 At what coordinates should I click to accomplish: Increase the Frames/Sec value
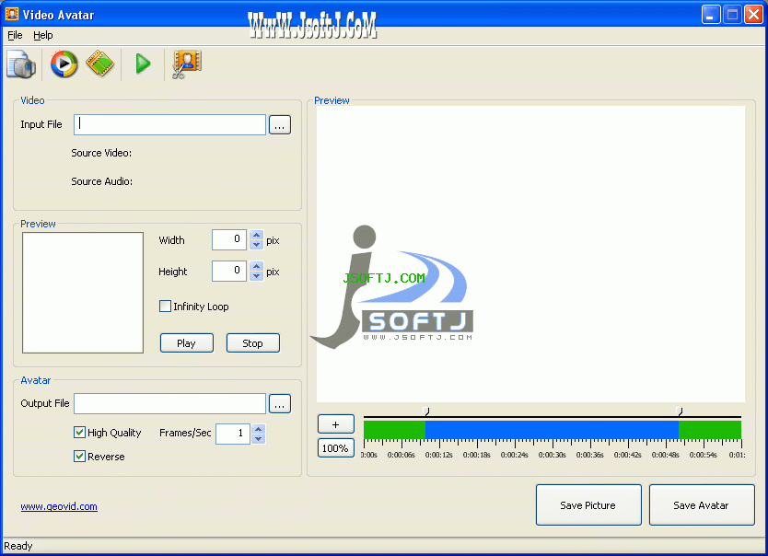point(258,429)
